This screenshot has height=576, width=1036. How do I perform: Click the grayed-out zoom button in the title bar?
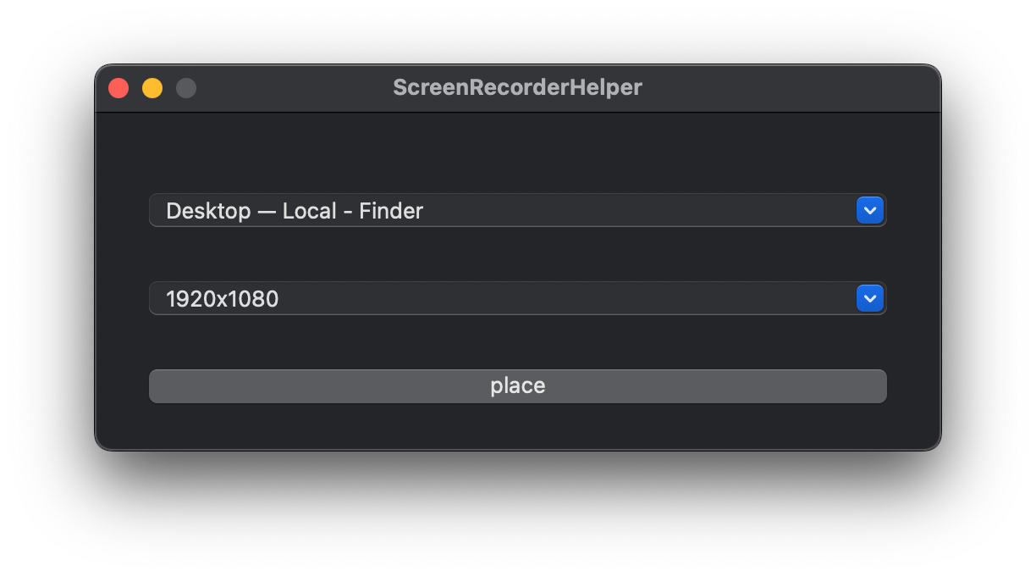coord(186,88)
